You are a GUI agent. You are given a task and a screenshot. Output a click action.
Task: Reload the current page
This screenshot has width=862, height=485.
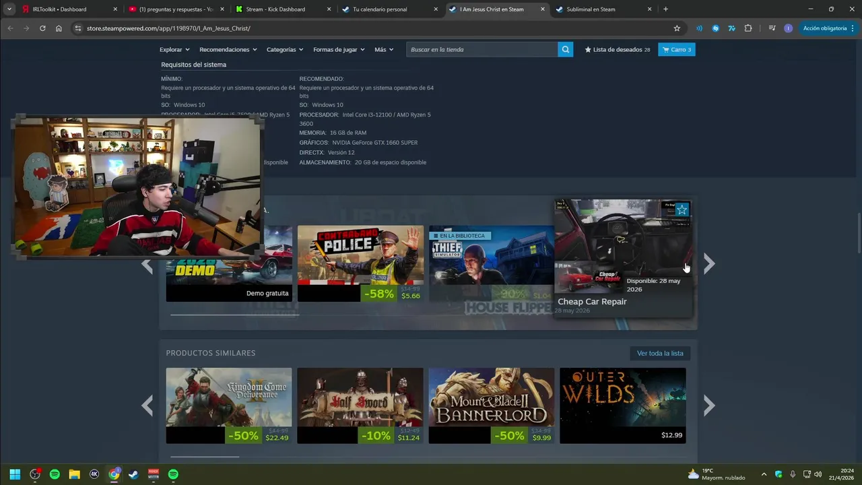42,28
